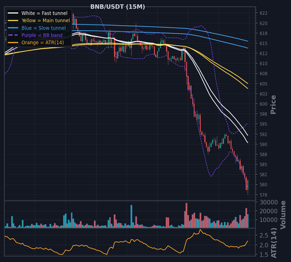Click the 605 price tick label
This screenshot has height=262, width=291.
[x=264, y=84]
